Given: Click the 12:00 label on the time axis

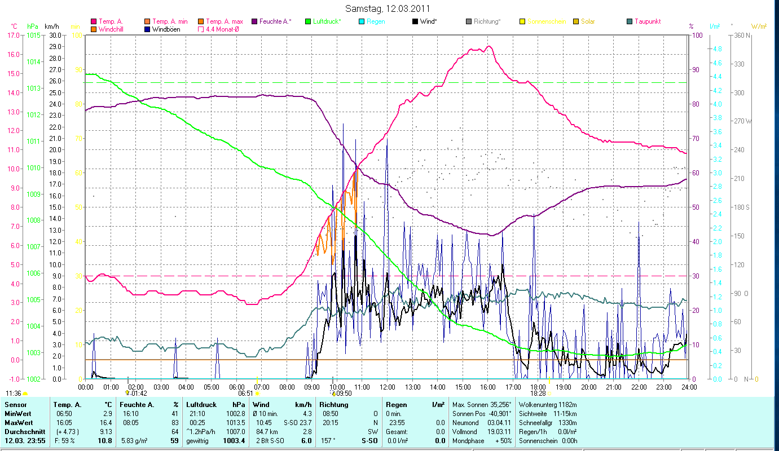Looking at the screenshot, I should (x=388, y=387).
